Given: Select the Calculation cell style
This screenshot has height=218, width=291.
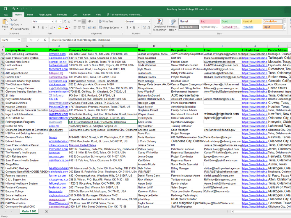Looking at the screenshot, I should (273, 21).
